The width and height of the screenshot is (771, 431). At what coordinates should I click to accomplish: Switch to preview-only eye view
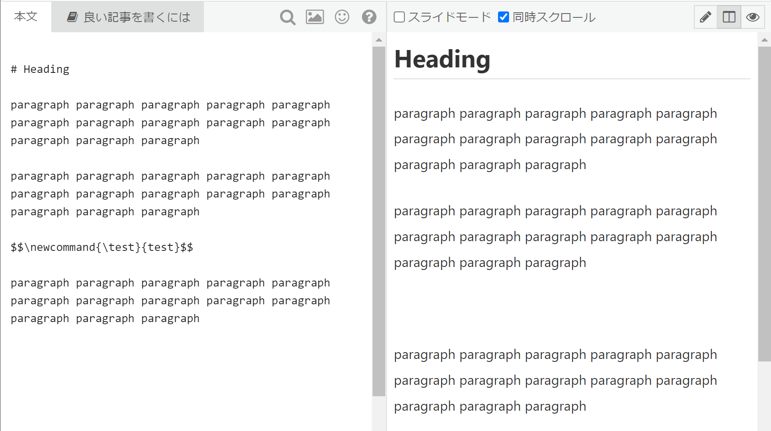(x=753, y=17)
